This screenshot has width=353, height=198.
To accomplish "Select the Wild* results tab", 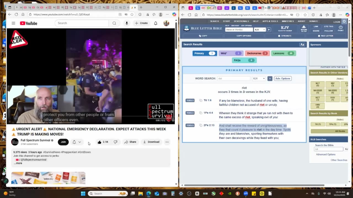I will 231,53.
